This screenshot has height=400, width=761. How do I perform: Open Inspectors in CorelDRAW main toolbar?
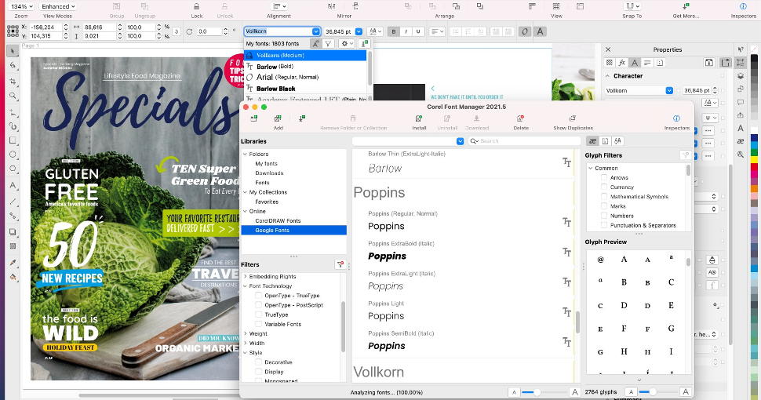pyautogui.click(x=743, y=6)
